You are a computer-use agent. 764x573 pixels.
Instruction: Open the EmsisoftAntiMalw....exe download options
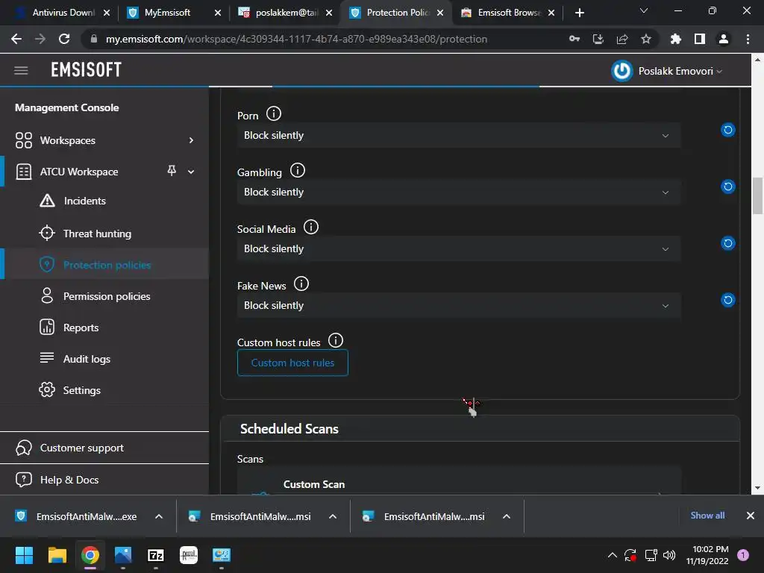point(159,516)
